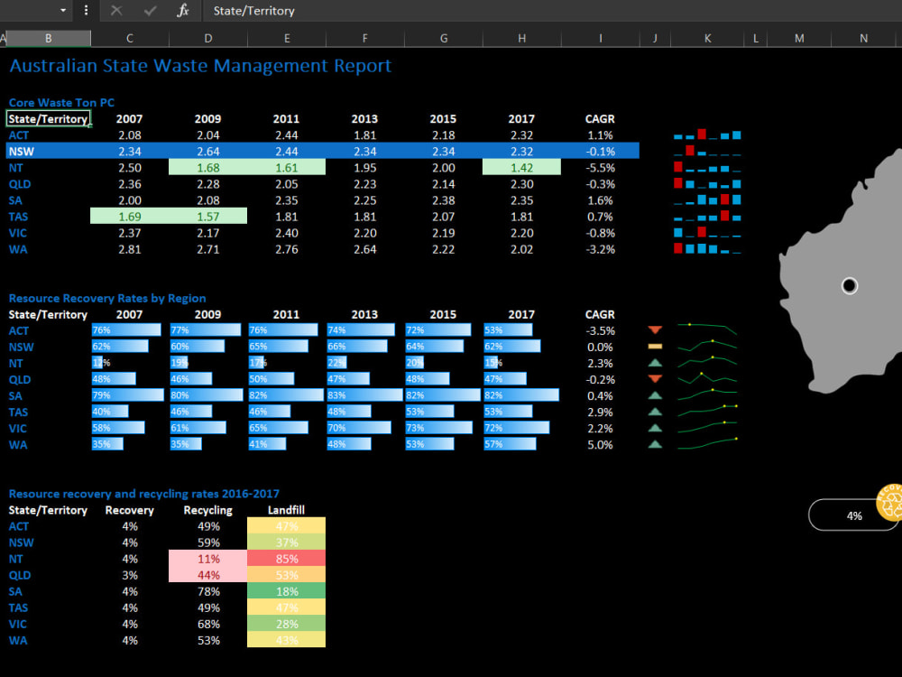The height and width of the screenshot is (677, 902).
Task: Select the SA recycling 78% cell
Action: pyautogui.click(x=208, y=591)
